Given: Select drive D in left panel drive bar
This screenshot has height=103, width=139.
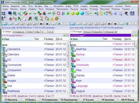Looking at the screenshot, I should click(11, 24).
